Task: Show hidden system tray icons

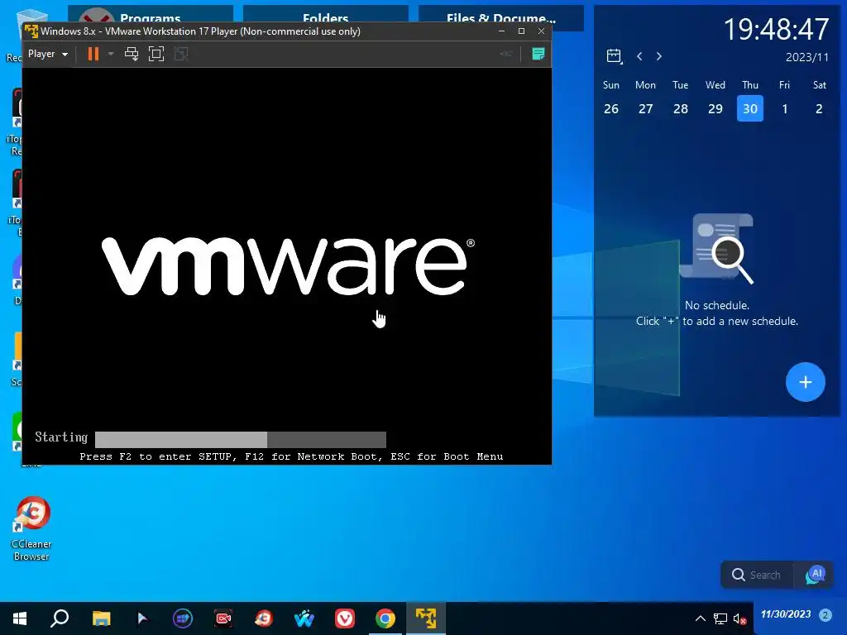Action: pos(700,618)
